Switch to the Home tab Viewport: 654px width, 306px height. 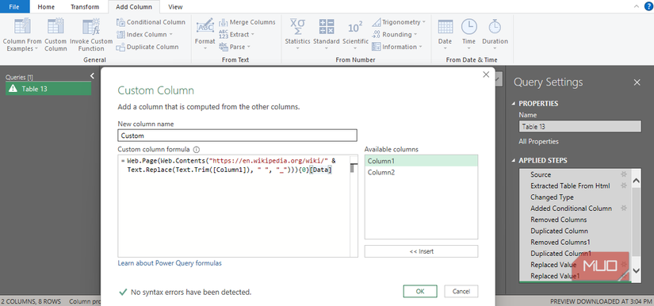click(46, 6)
